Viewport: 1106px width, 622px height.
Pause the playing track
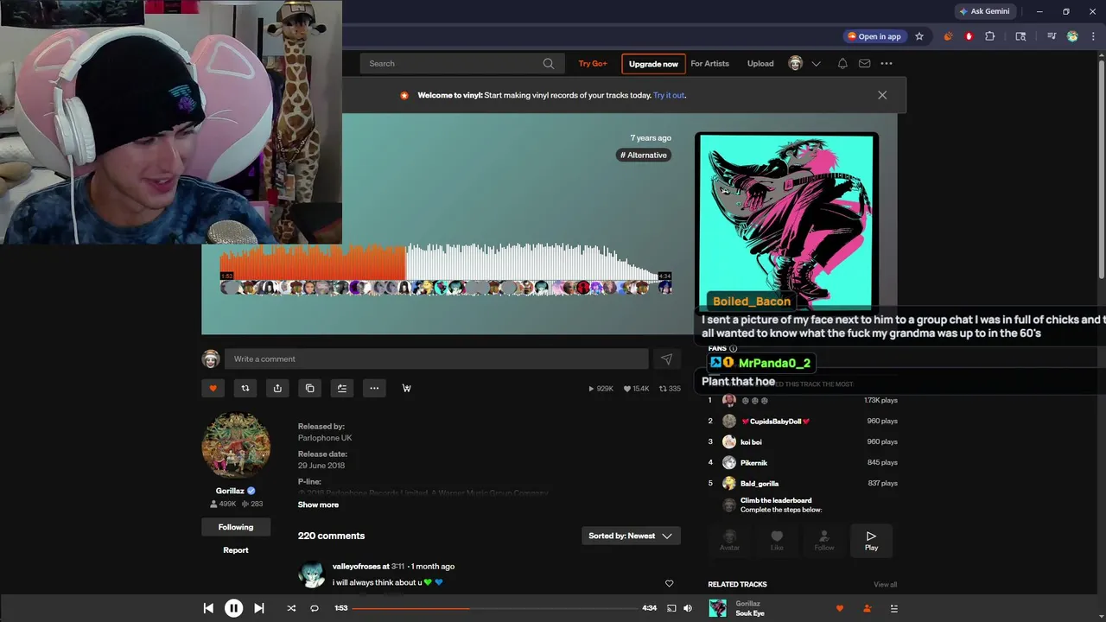(233, 608)
